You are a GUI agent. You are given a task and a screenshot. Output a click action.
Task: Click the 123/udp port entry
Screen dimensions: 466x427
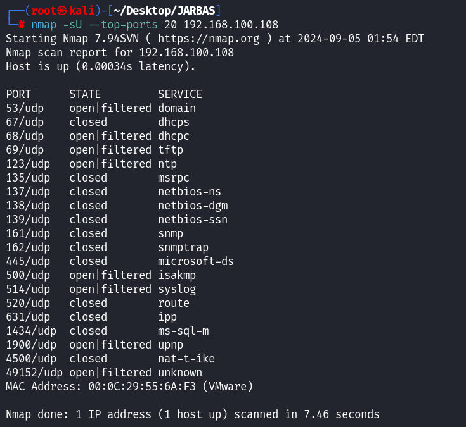pos(25,164)
